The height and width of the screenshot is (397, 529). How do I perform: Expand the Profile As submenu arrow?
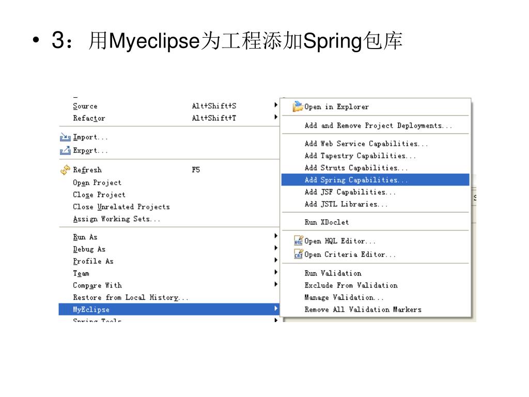click(276, 260)
